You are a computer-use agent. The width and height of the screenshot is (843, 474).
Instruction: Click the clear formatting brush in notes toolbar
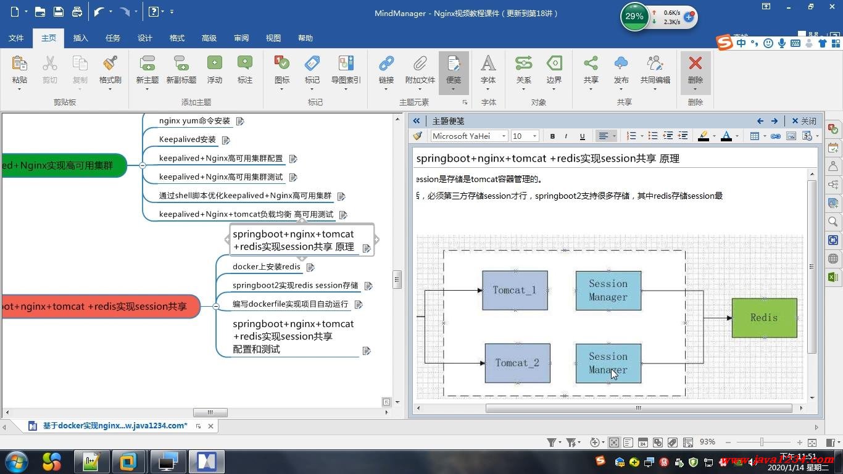pos(418,136)
